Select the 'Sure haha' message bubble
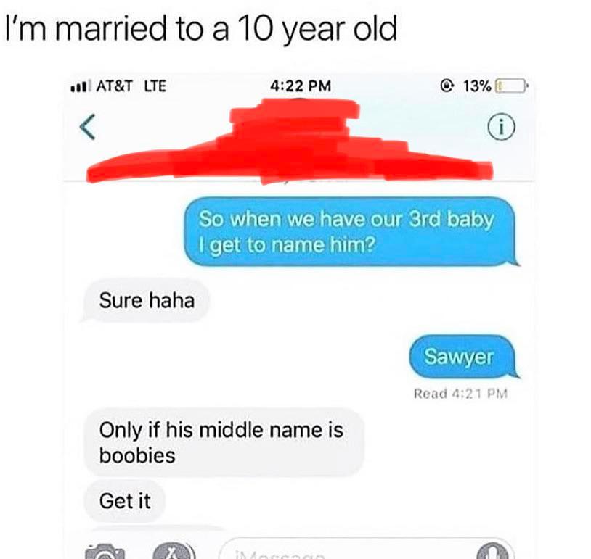591x559 pixels. coord(146,301)
